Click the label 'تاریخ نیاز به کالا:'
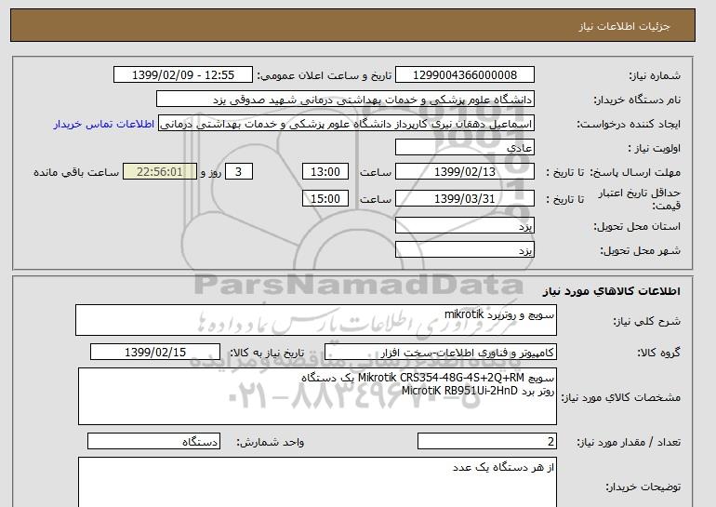 coord(267,353)
